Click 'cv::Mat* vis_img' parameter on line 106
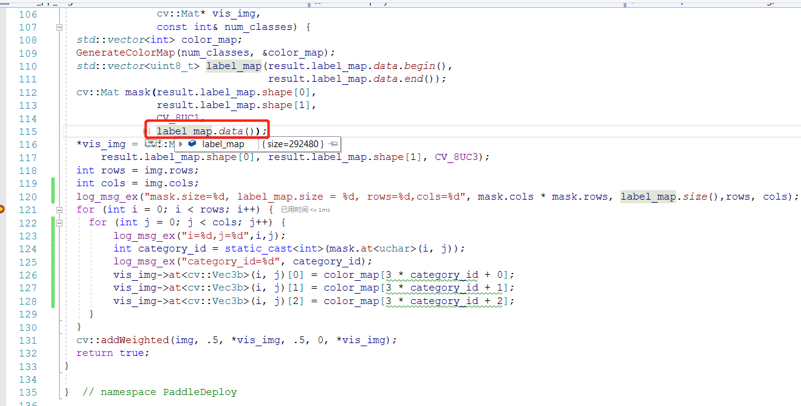The image size is (801, 406). [x=206, y=14]
